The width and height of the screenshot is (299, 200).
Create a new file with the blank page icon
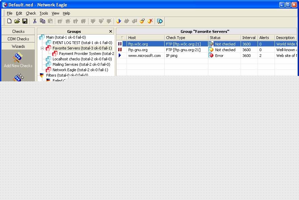coord(9,21)
